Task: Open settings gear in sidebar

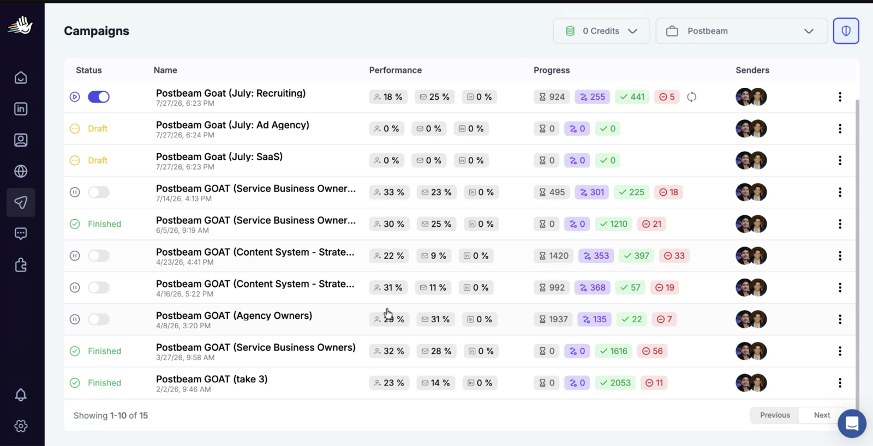Action: [21, 426]
